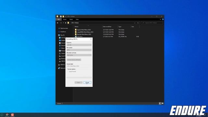Switch to large icons view in status bar
Image resolution: width=208 pixels, height=117 pixels.
(x=162, y=103)
